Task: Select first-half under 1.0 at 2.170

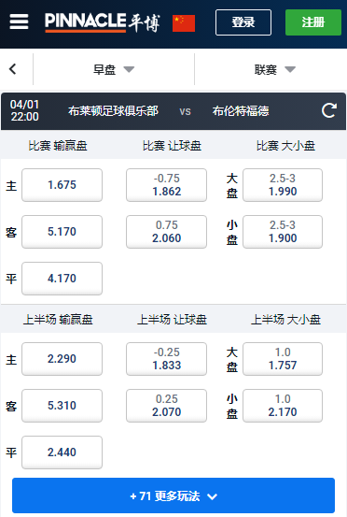Action: pyautogui.click(x=283, y=406)
